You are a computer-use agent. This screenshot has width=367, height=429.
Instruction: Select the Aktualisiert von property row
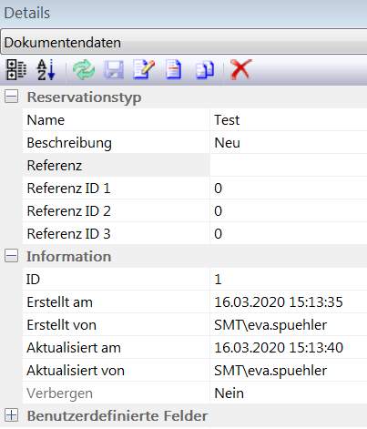[195, 371]
